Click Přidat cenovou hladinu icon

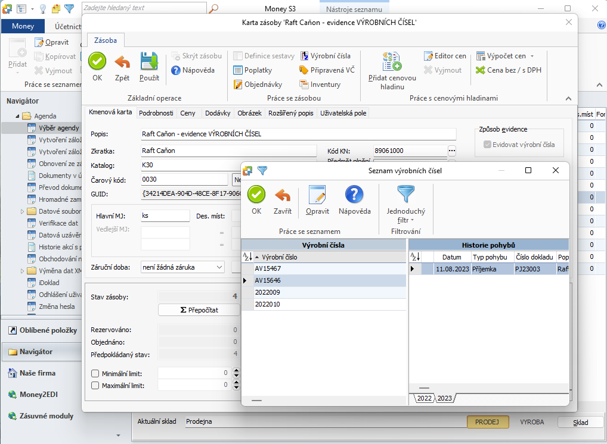point(392,61)
